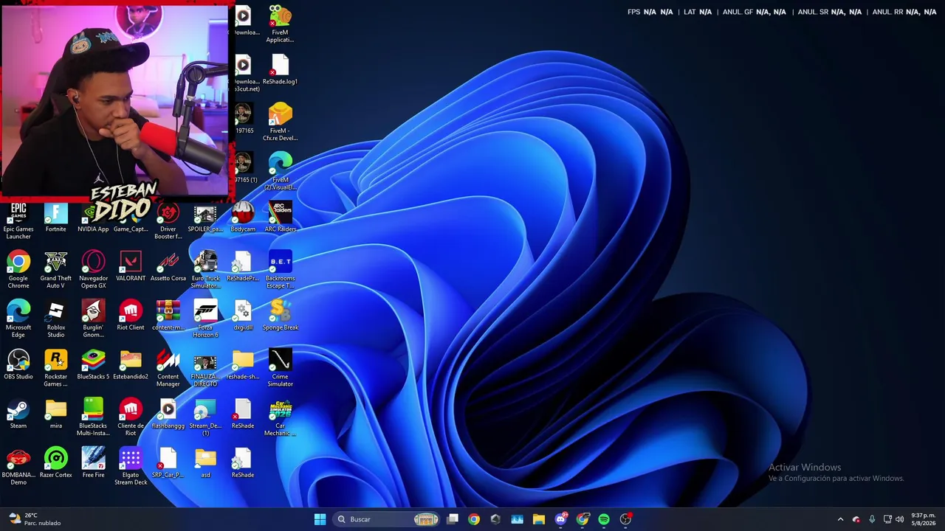Select the Stream_De... (1) installer file
This screenshot has width=945, height=531.
tap(205, 417)
